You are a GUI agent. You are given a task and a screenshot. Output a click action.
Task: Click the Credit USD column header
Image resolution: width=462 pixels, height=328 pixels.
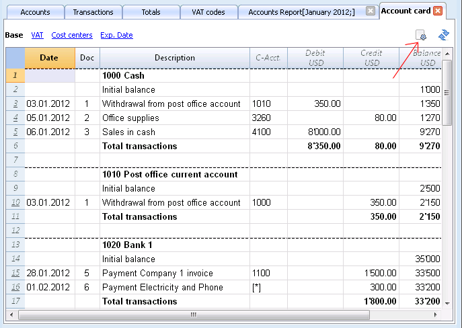pyautogui.click(x=371, y=58)
